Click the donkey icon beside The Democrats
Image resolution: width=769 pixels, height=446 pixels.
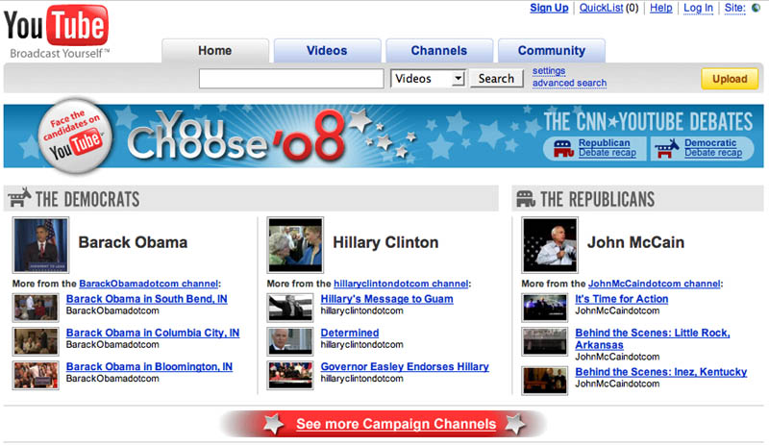pos(19,198)
